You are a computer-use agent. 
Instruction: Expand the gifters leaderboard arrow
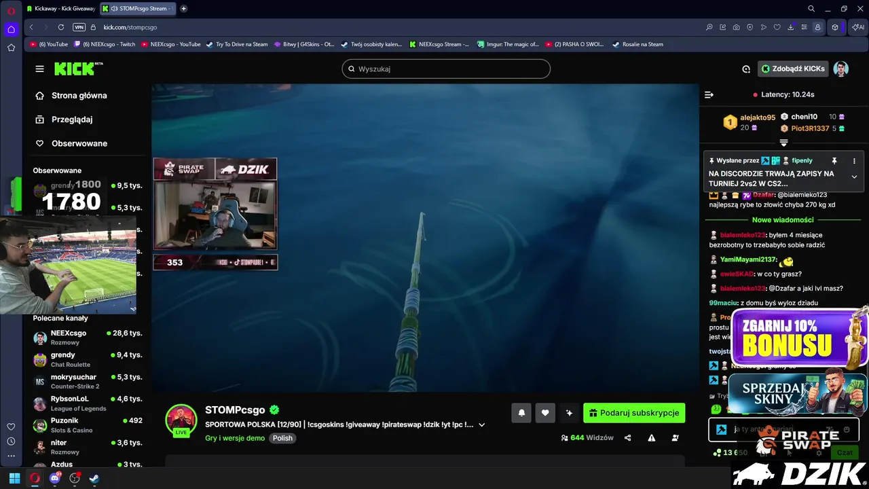coord(783,143)
